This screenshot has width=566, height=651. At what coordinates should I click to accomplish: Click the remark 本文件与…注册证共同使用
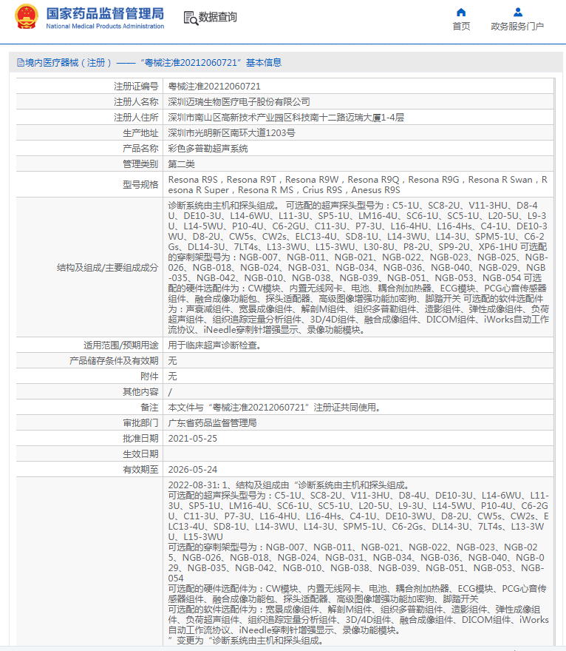click(274, 408)
